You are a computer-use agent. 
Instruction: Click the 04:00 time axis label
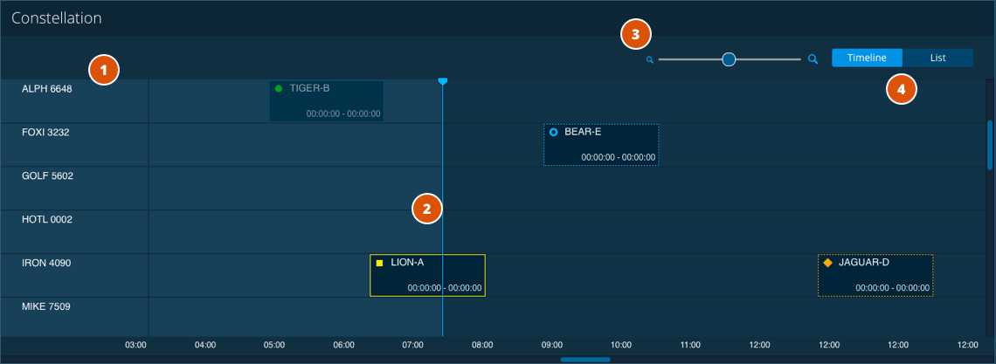tap(205, 345)
